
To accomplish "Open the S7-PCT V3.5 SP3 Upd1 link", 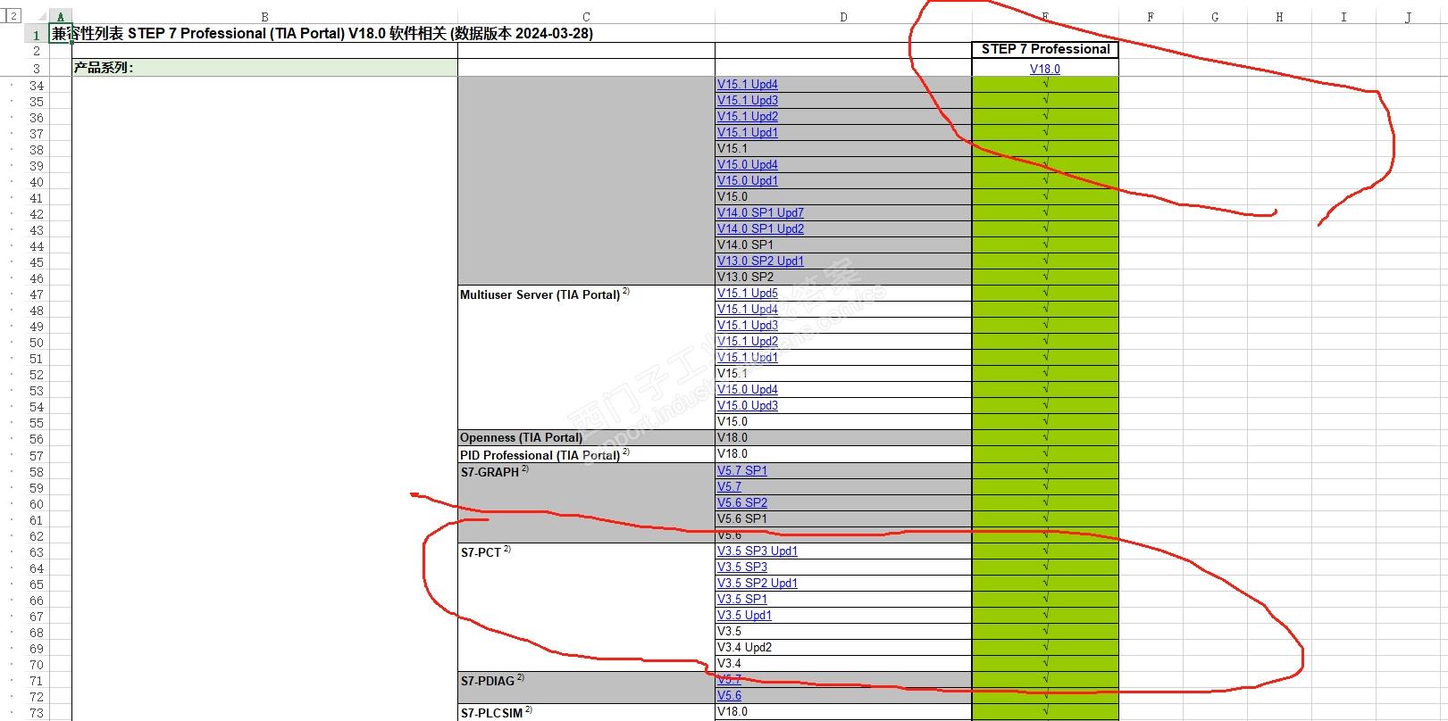I will point(757,551).
